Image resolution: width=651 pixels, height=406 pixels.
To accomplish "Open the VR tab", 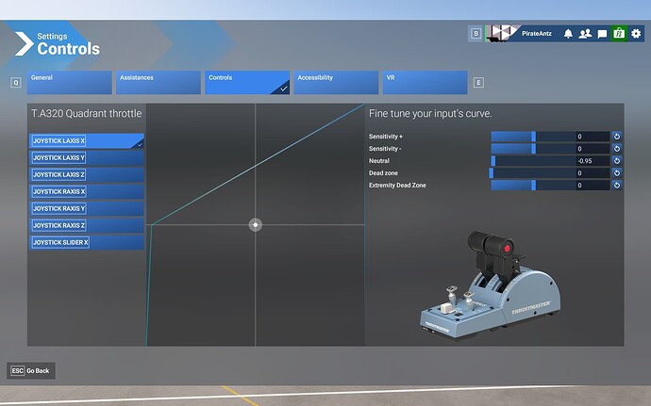I will tap(425, 83).
